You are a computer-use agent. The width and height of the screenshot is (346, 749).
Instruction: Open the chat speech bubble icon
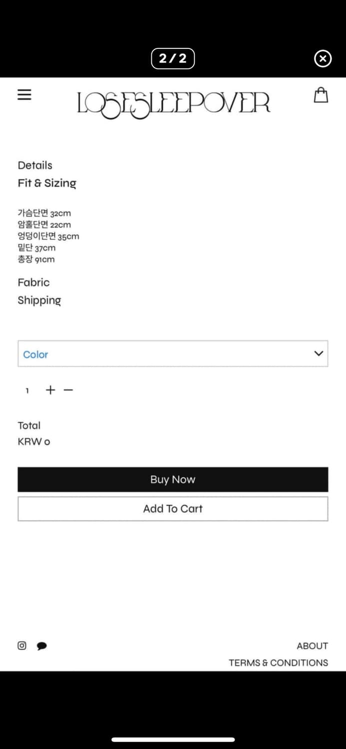click(x=42, y=646)
